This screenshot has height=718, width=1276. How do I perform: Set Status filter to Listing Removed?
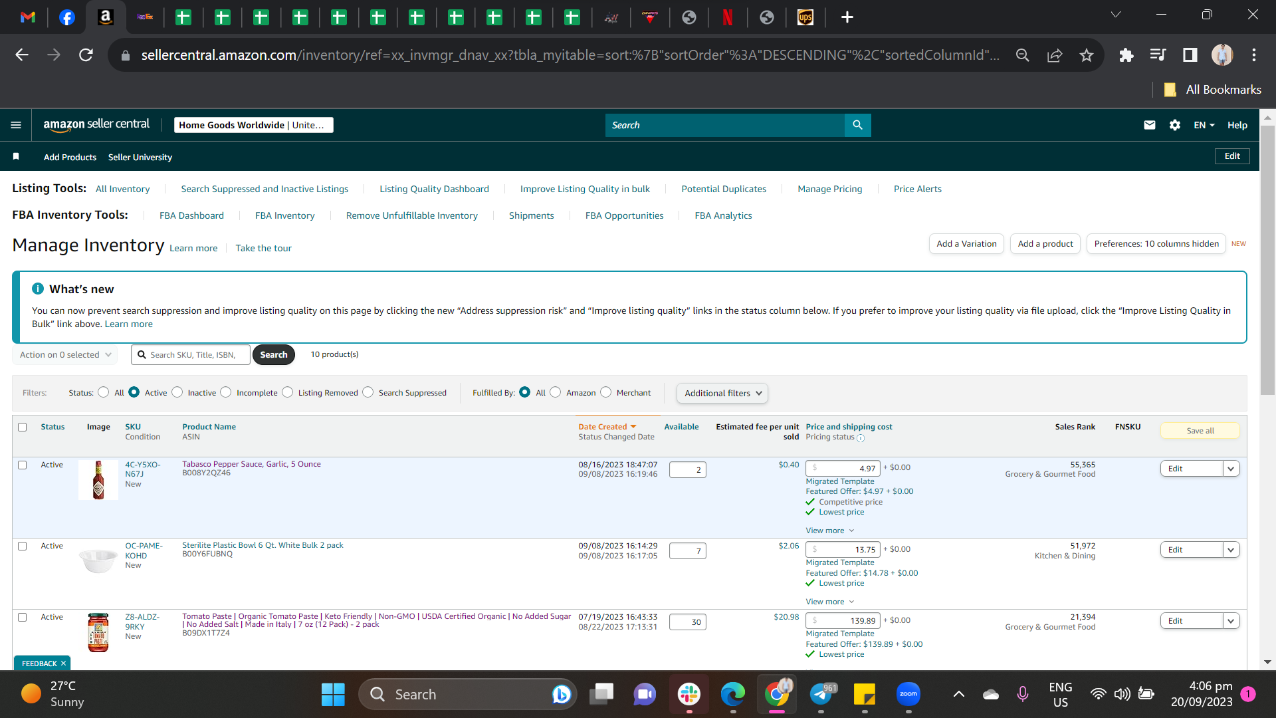288,392
